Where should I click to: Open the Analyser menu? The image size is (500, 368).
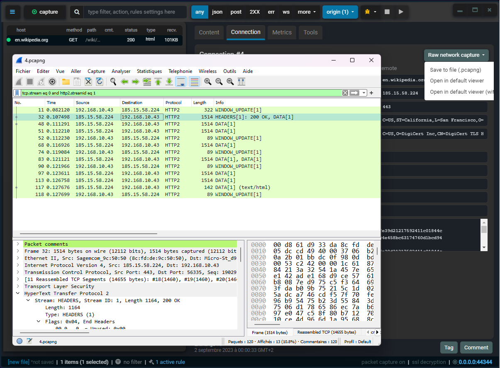point(121,71)
